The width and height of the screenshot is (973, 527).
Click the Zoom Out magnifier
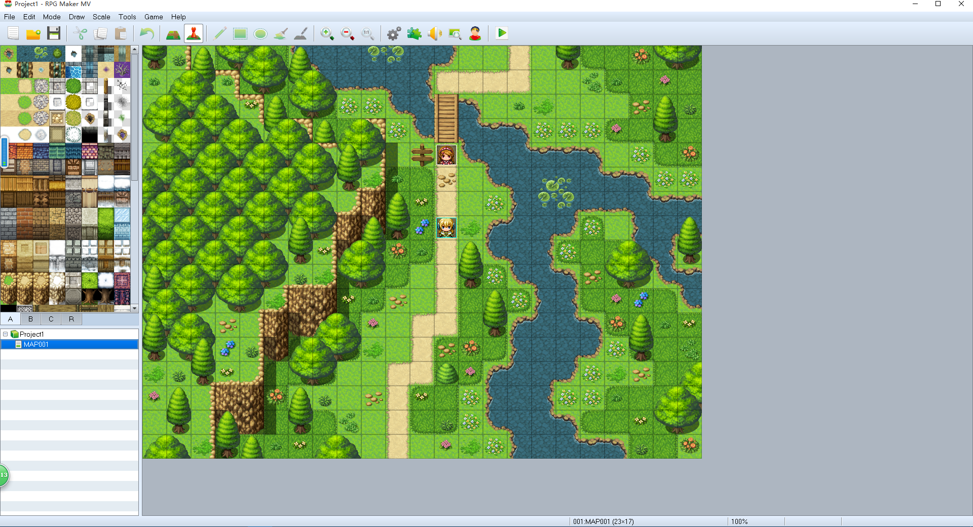point(348,33)
